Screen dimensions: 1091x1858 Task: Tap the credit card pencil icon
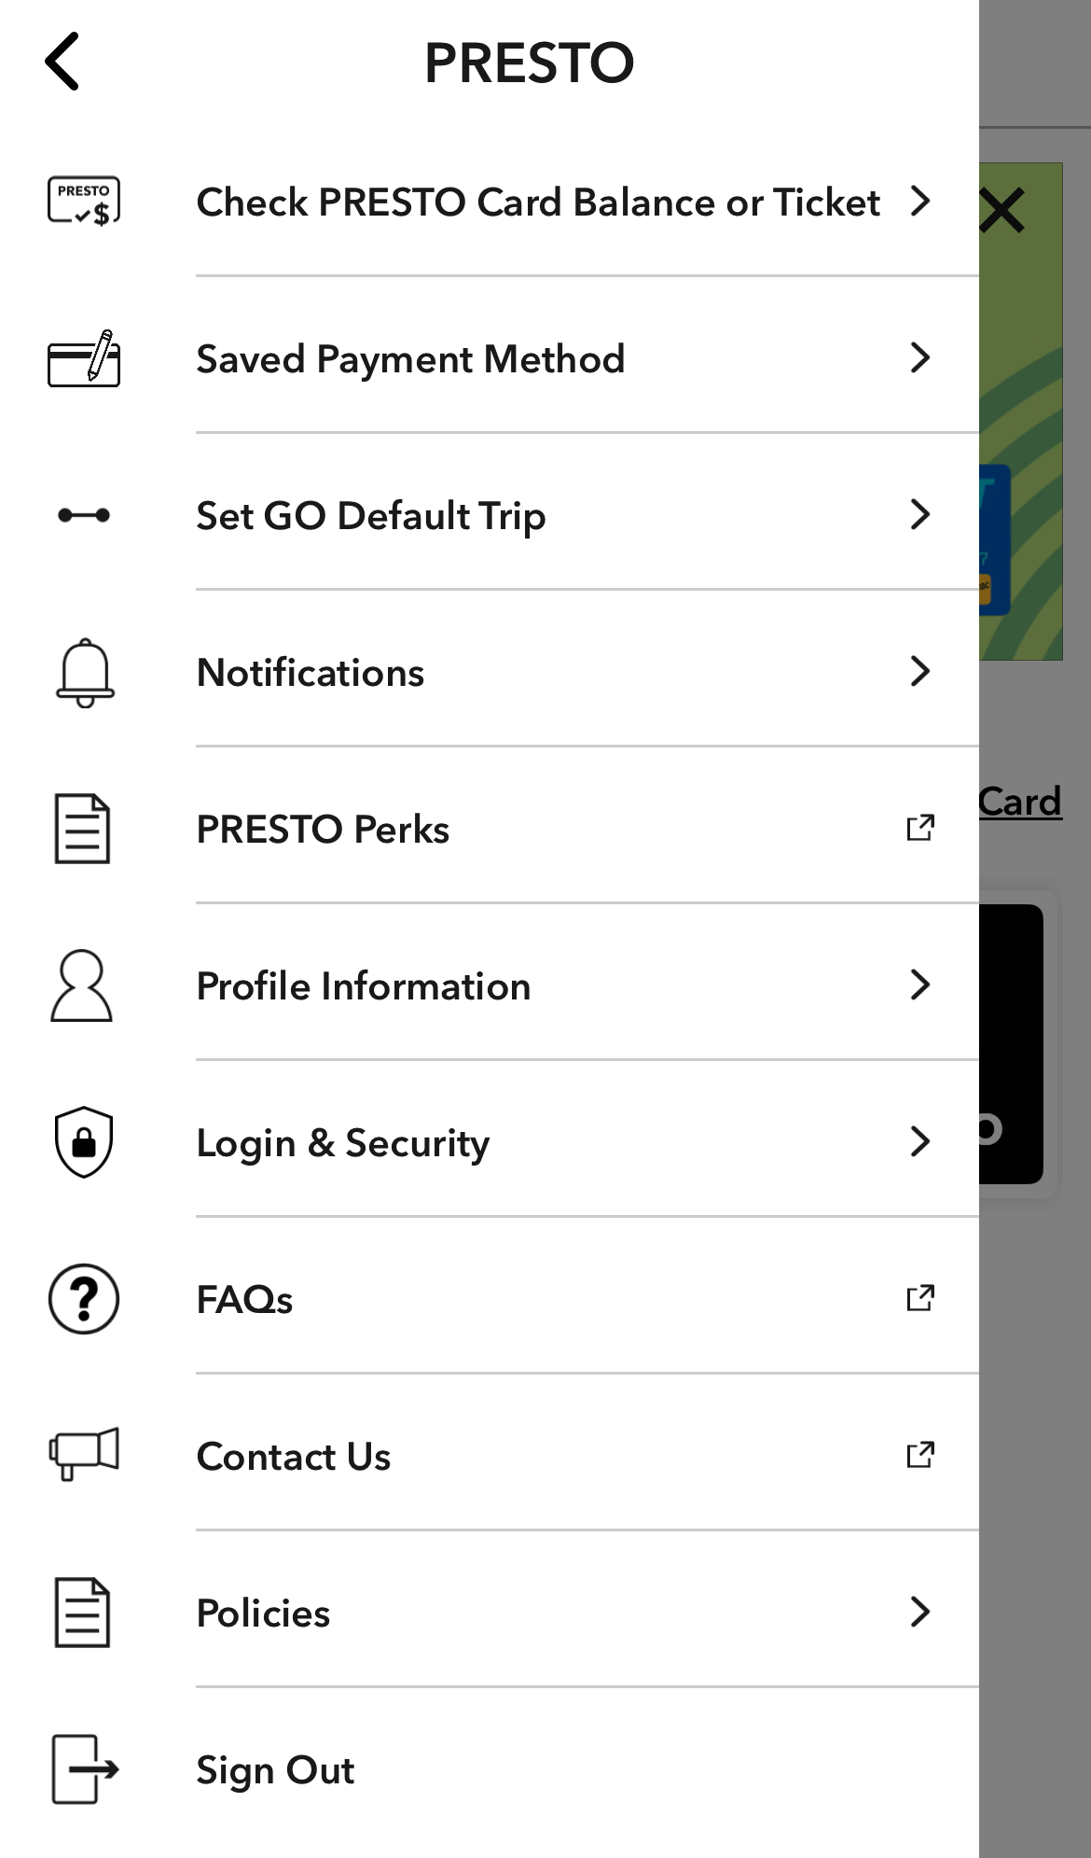pyautogui.click(x=84, y=358)
